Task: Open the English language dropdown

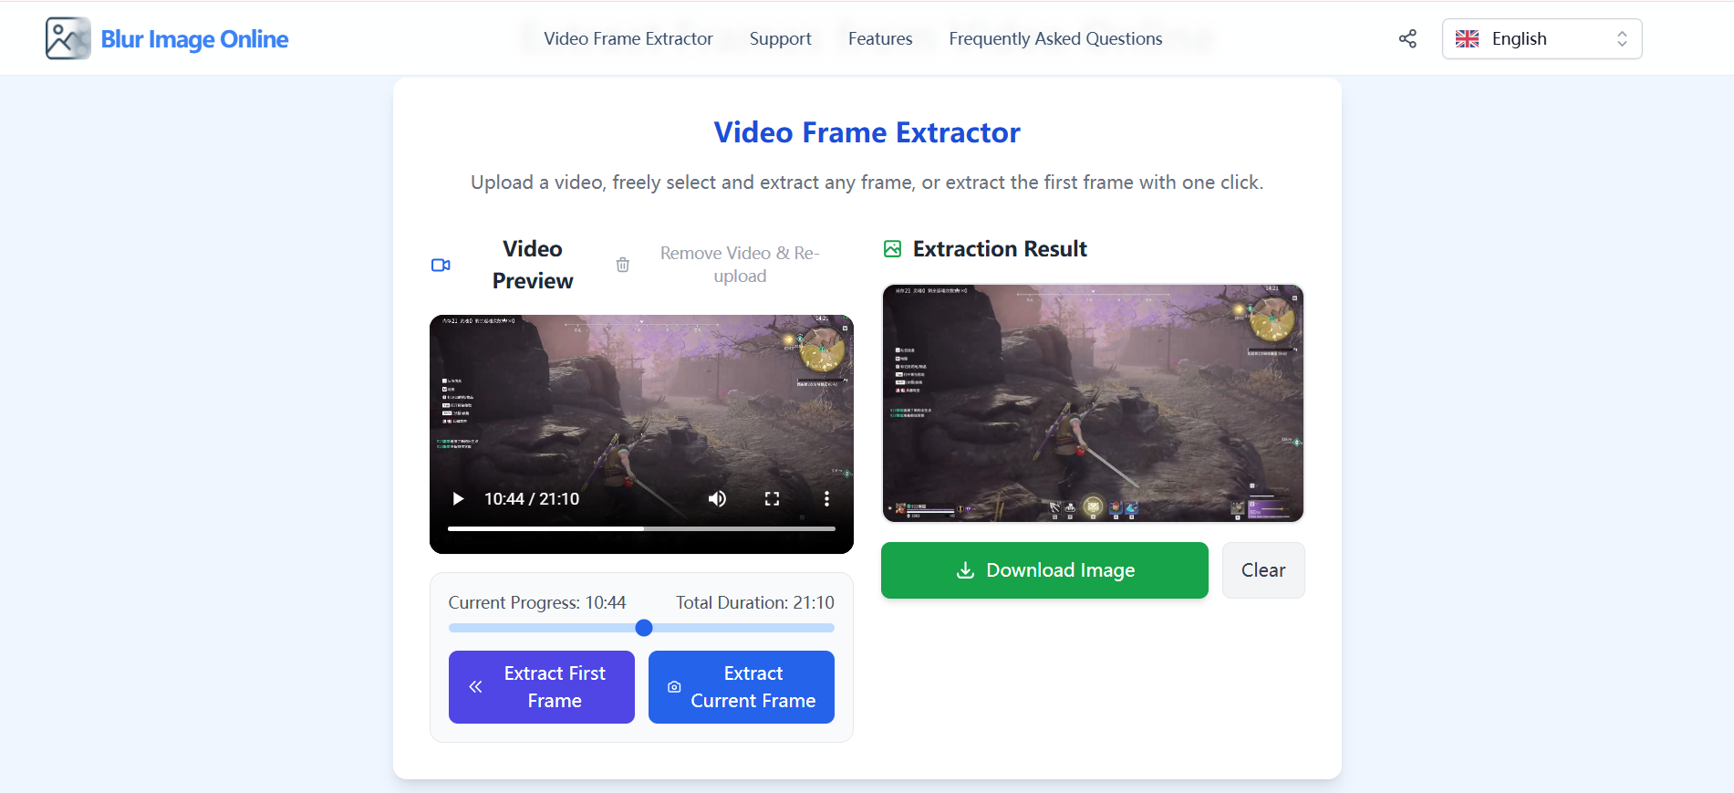Action: click(x=1542, y=38)
